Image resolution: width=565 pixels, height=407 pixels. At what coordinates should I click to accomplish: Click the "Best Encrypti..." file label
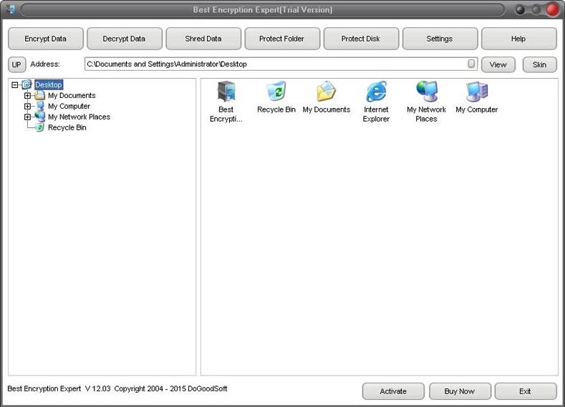(226, 114)
